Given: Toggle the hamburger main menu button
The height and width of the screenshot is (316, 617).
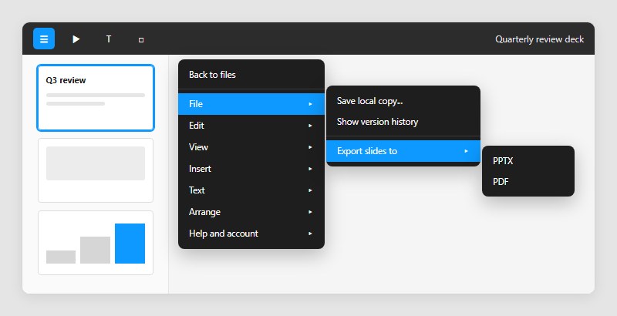Looking at the screenshot, I should (44, 39).
